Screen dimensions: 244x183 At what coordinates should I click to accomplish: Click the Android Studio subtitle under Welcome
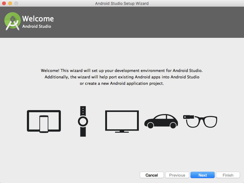point(37,26)
